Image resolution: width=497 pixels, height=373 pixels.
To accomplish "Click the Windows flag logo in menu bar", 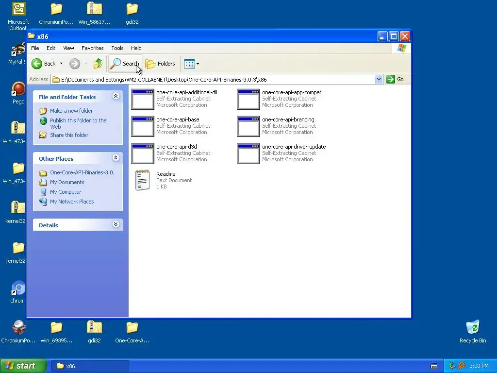I will 401,48.
